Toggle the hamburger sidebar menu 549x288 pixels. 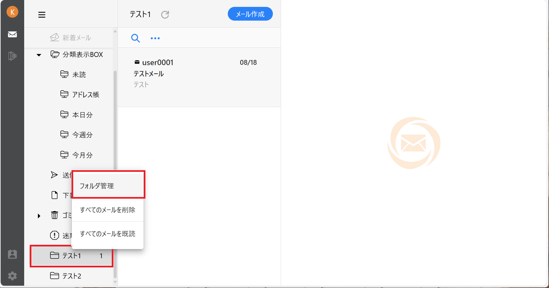tap(42, 15)
